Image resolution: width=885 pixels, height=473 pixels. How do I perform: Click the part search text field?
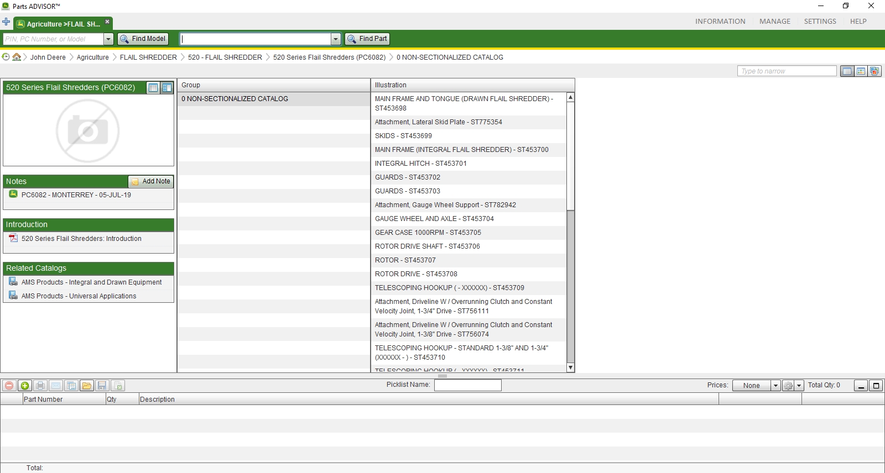(255, 39)
